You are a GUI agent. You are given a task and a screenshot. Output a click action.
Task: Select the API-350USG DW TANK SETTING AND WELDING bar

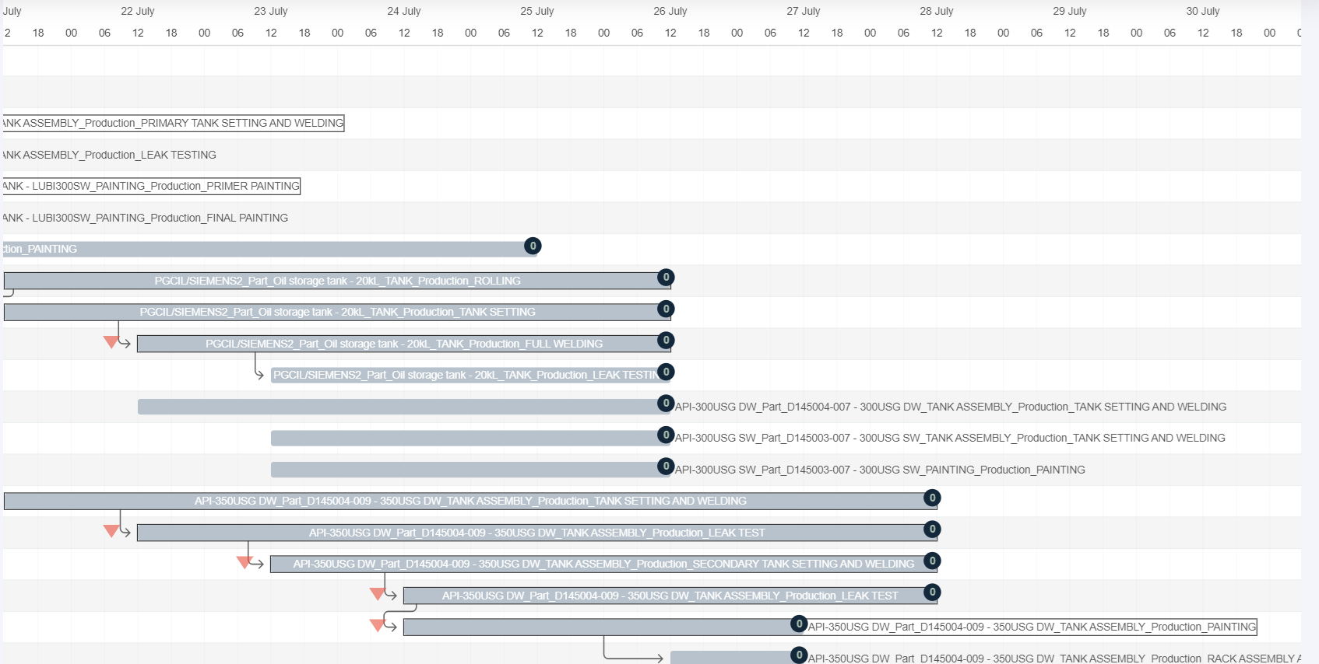tap(470, 501)
